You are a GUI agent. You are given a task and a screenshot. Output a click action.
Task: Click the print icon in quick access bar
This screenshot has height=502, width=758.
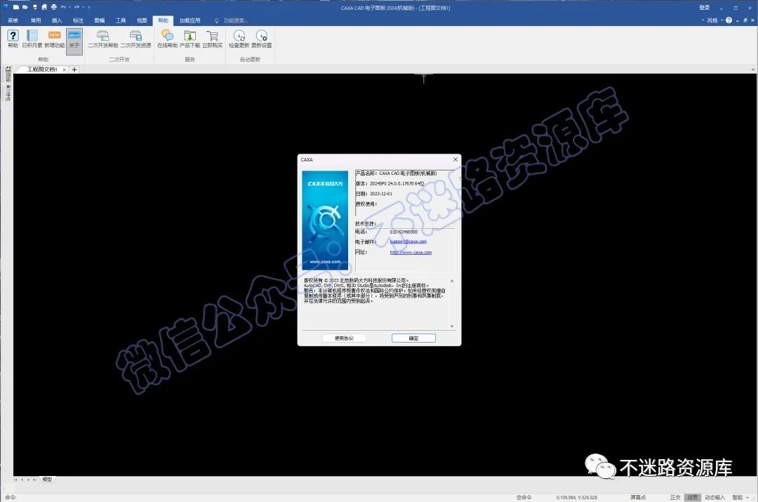(x=53, y=7)
